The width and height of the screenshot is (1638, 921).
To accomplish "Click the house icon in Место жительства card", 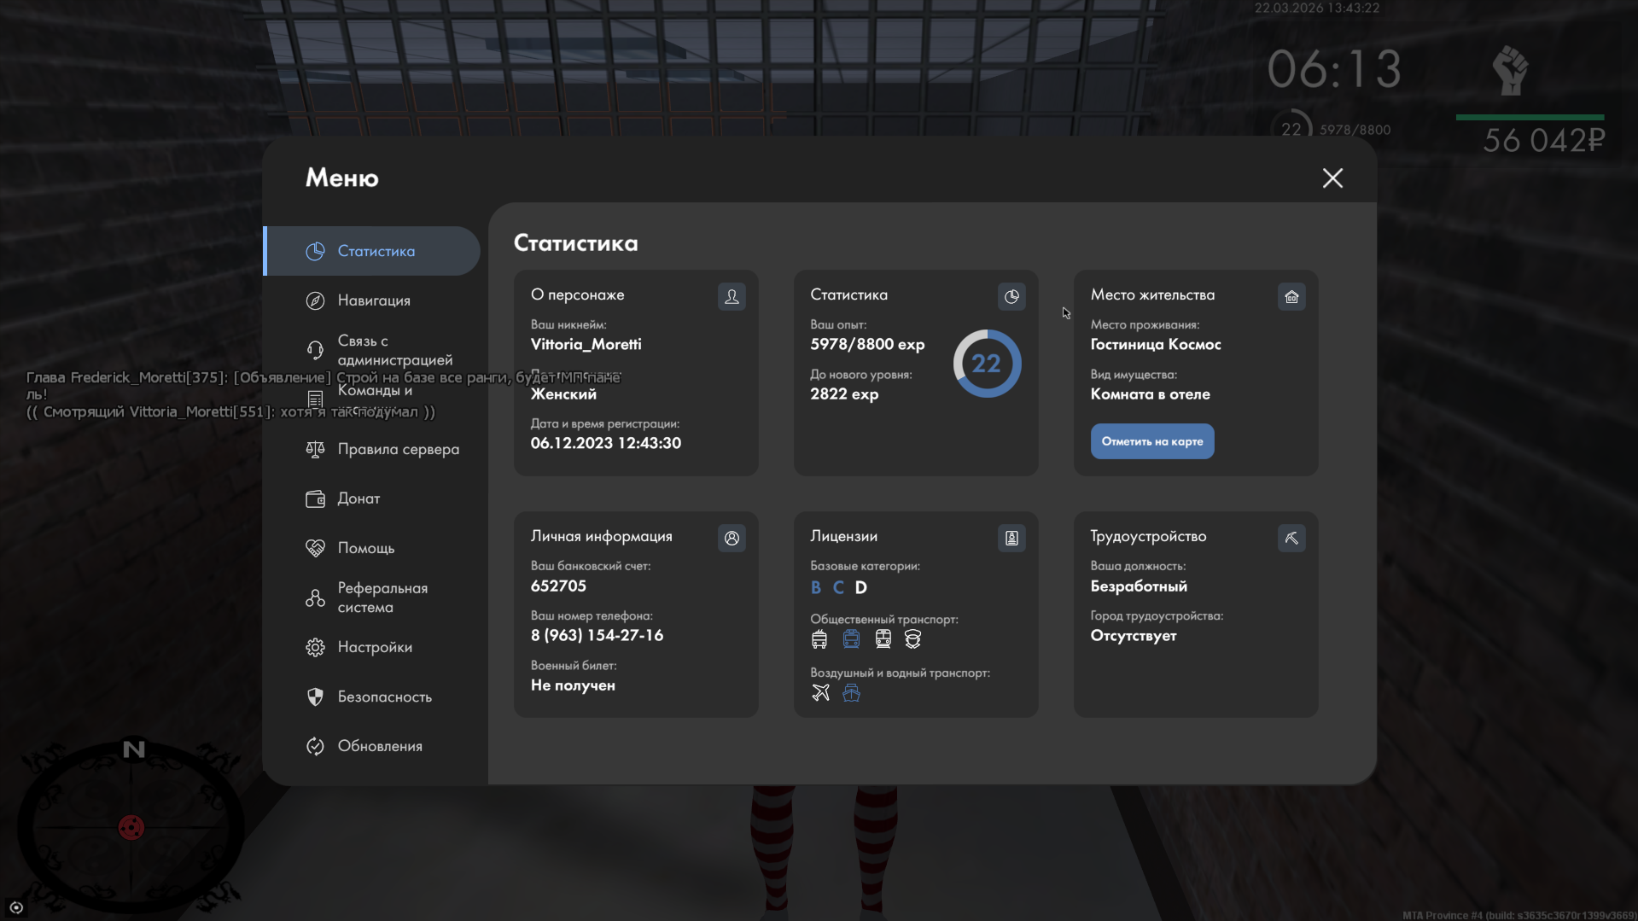I will click(x=1291, y=296).
